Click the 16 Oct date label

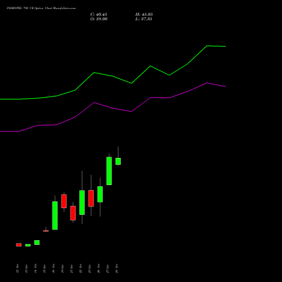point(54,268)
